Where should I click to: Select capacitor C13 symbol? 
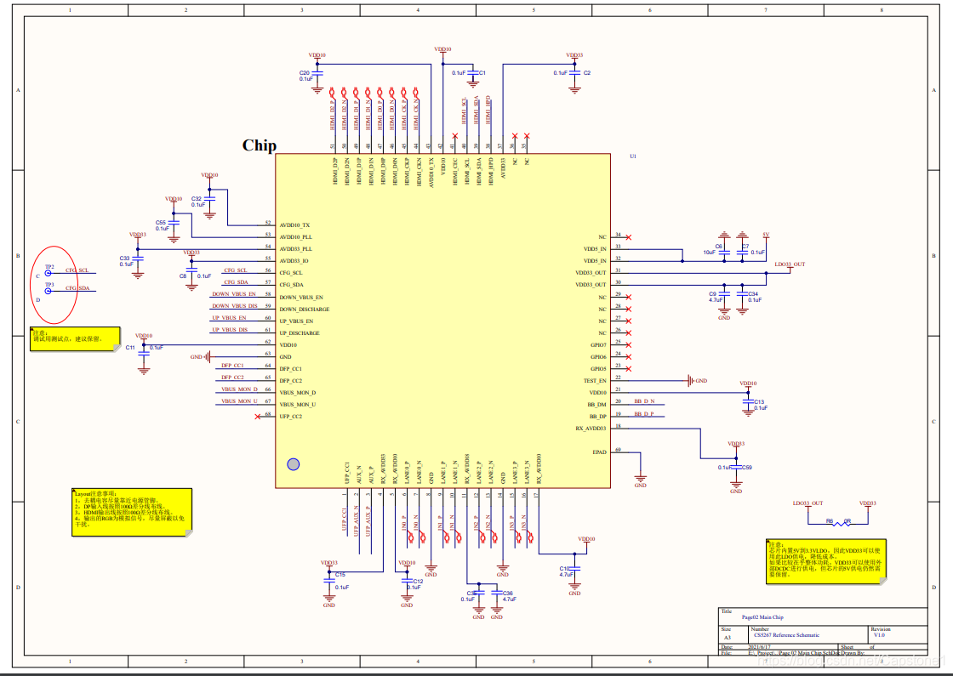(748, 401)
